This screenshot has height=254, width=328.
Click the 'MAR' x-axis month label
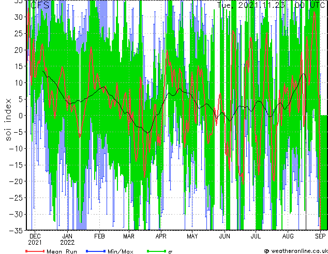click(x=129, y=236)
